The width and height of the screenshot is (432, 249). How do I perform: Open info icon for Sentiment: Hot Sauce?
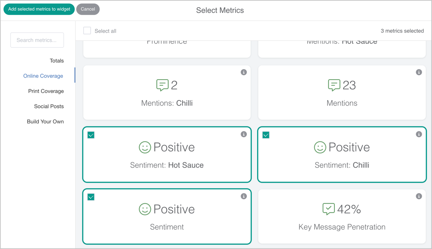point(244,134)
